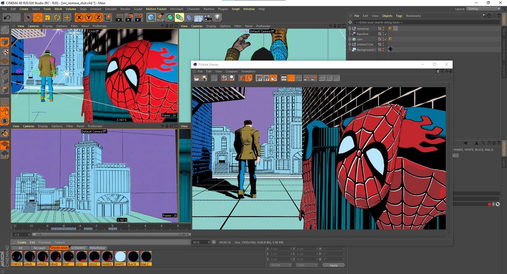The width and height of the screenshot is (507, 274).
Task: Activate the Rotate tool
Action: [x=57, y=17]
